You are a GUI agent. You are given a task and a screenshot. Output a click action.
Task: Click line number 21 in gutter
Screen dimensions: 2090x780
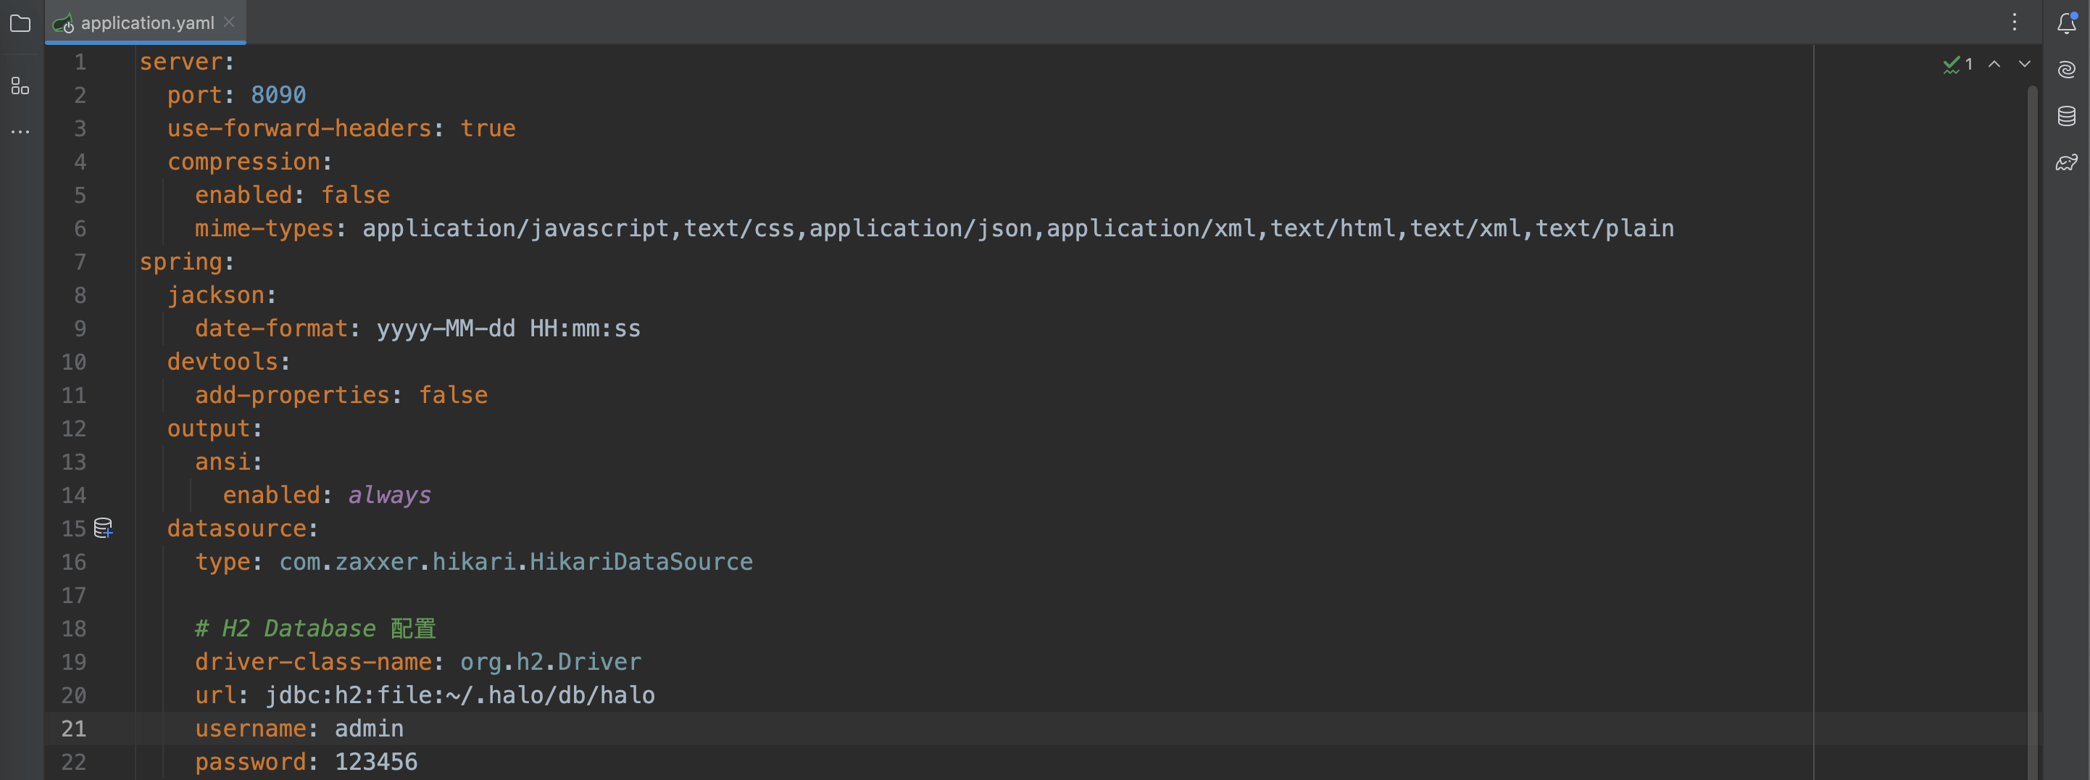pyautogui.click(x=74, y=728)
